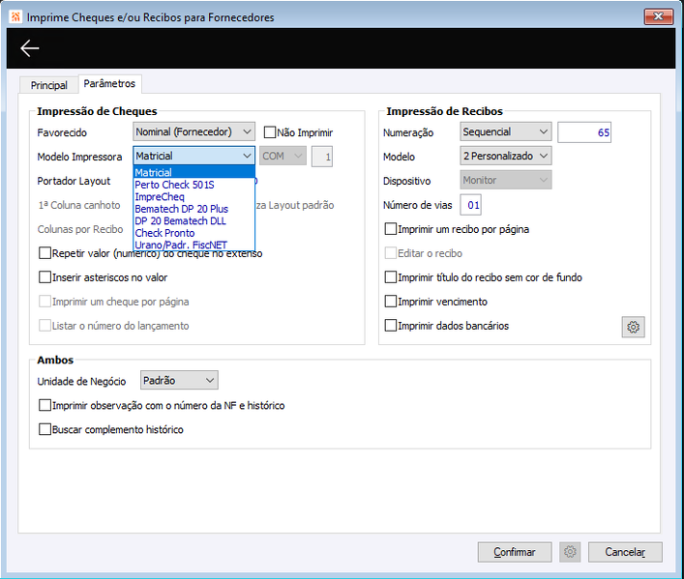Check Imprimir dados bancários

[x=391, y=325]
